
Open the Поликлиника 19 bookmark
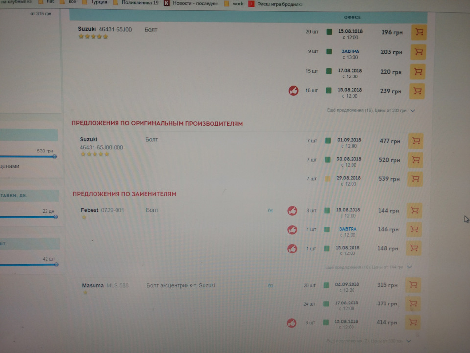click(136, 3)
